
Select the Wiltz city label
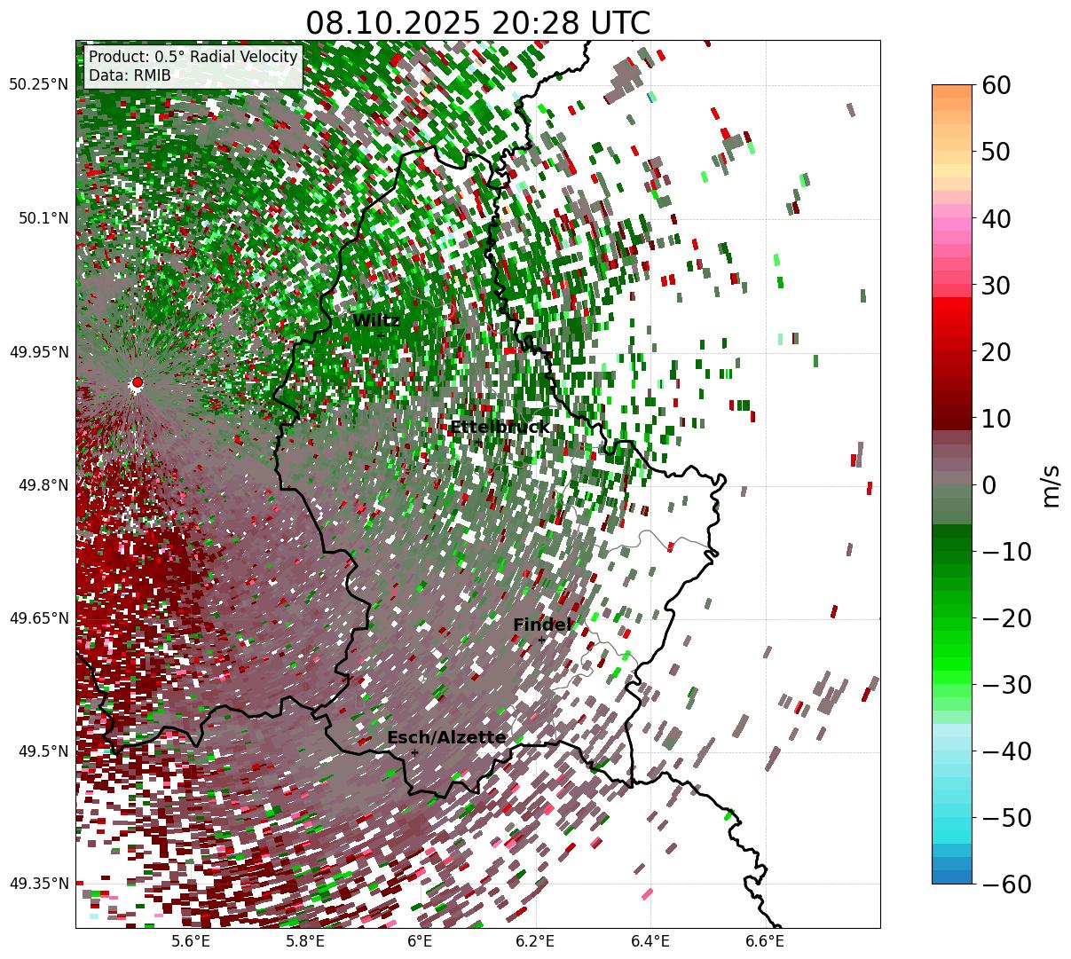click(376, 321)
